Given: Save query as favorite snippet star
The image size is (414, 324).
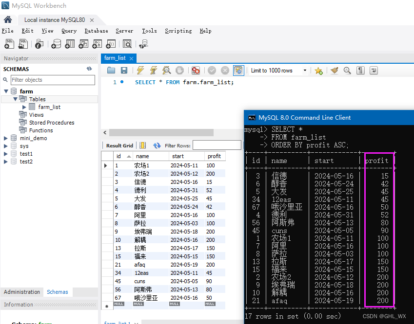Looking at the screenshot, I should pos(319,71).
